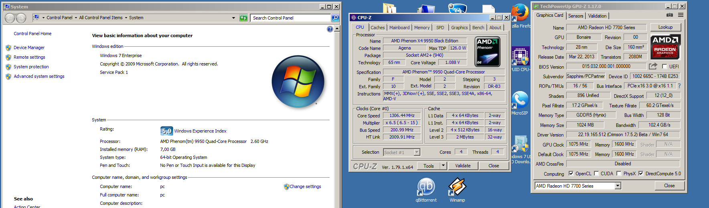This screenshot has width=709, height=208.
Task: Toggle the PhysX checkbox
Action: pos(619,174)
